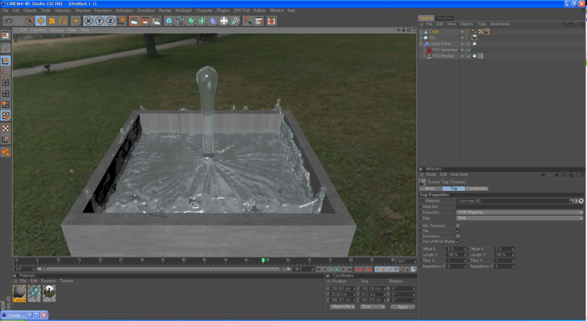Activate the Move tool
Viewport: 587px width, 321px height.
[x=41, y=21]
